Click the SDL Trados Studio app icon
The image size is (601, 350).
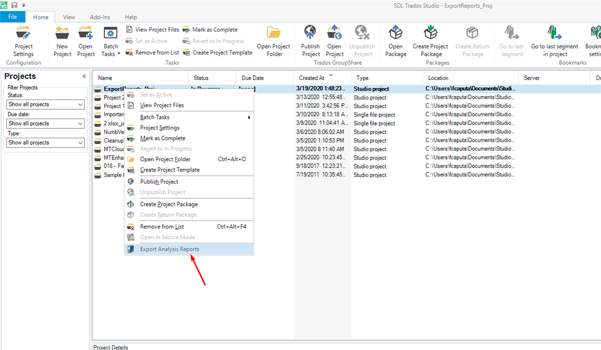click(x=4, y=5)
